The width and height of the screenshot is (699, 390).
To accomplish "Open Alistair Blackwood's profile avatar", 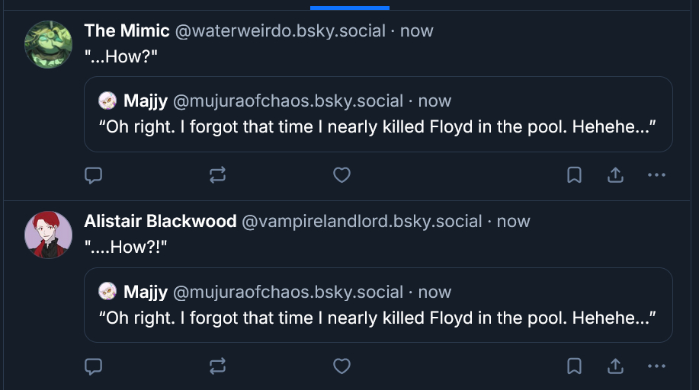I will pyautogui.click(x=49, y=235).
